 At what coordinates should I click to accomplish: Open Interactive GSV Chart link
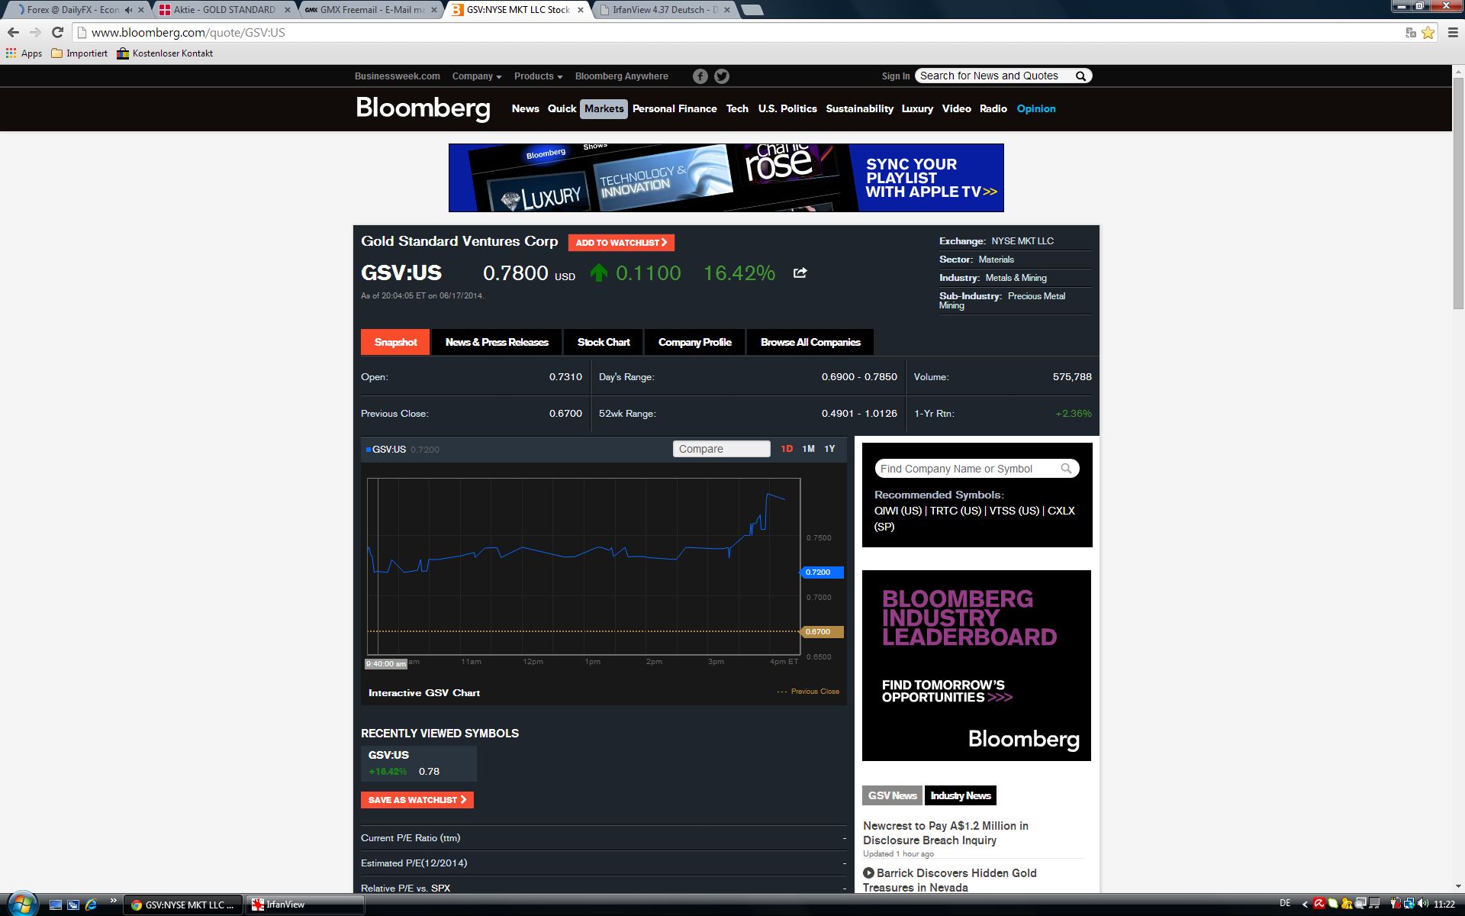click(423, 693)
